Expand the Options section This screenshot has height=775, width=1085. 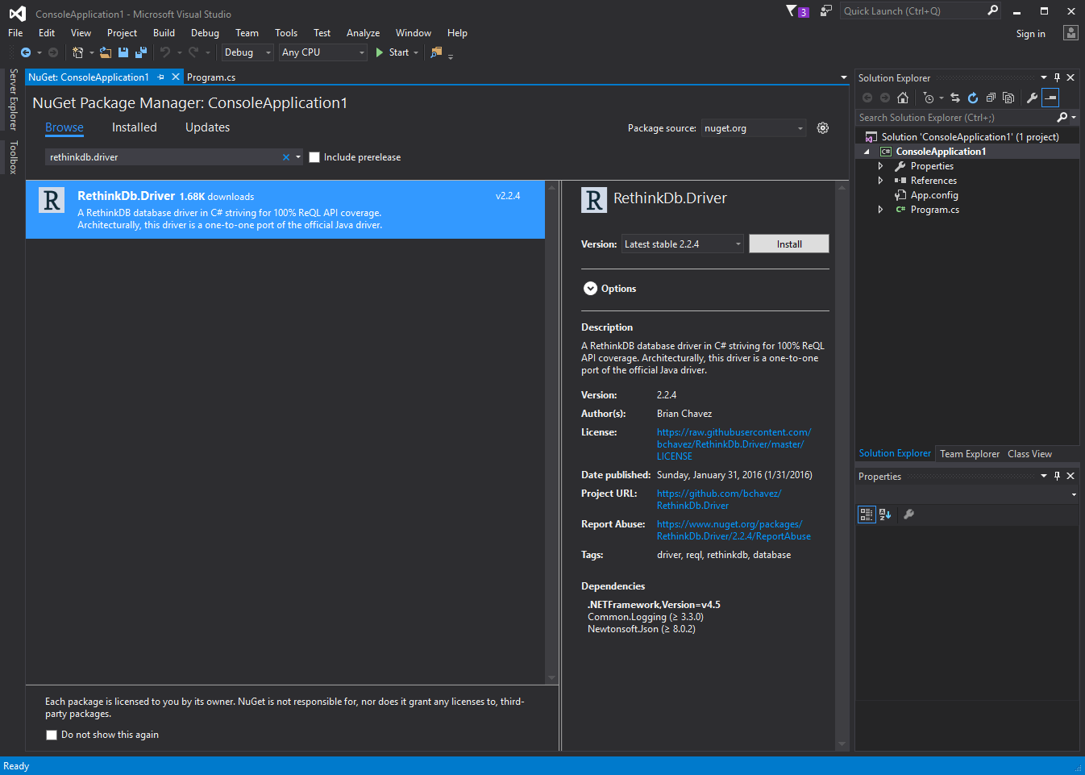[x=590, y=289]
